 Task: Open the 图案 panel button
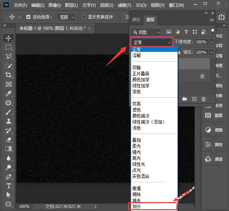214,115
